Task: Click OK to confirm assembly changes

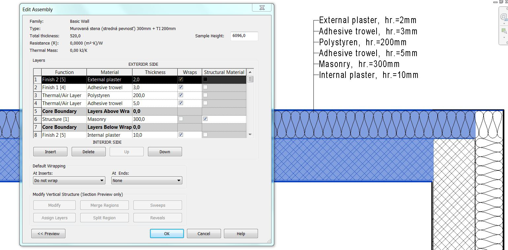Action: pyautogui.click(x=166, y=233)
